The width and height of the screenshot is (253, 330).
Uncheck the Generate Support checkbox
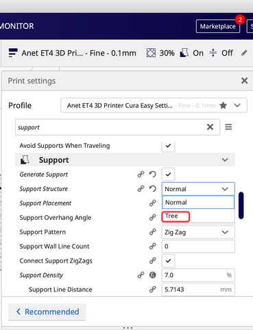tap(168, 175)
